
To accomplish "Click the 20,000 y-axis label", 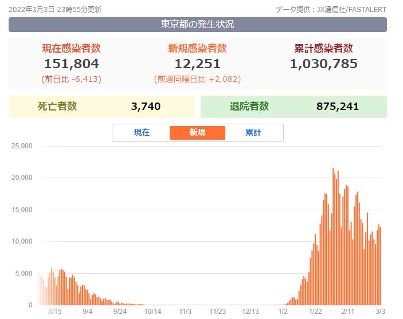I will click(x=22, y=178).
